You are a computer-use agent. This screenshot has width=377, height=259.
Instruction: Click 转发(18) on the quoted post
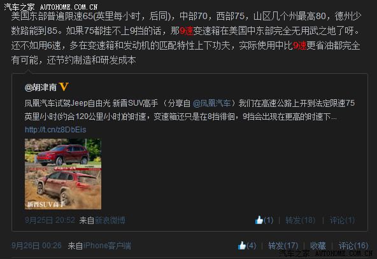pyautogui.click(x=301, y=220)
